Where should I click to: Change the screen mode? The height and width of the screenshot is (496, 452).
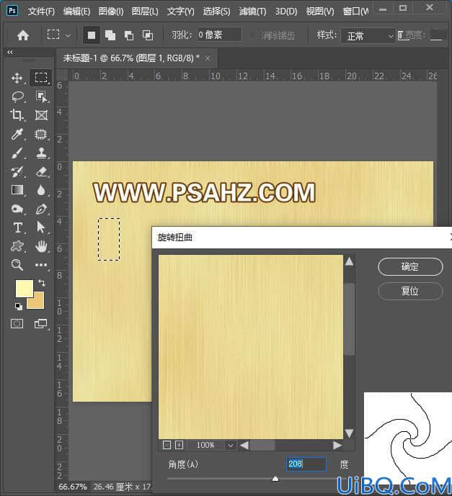point(40,324)
